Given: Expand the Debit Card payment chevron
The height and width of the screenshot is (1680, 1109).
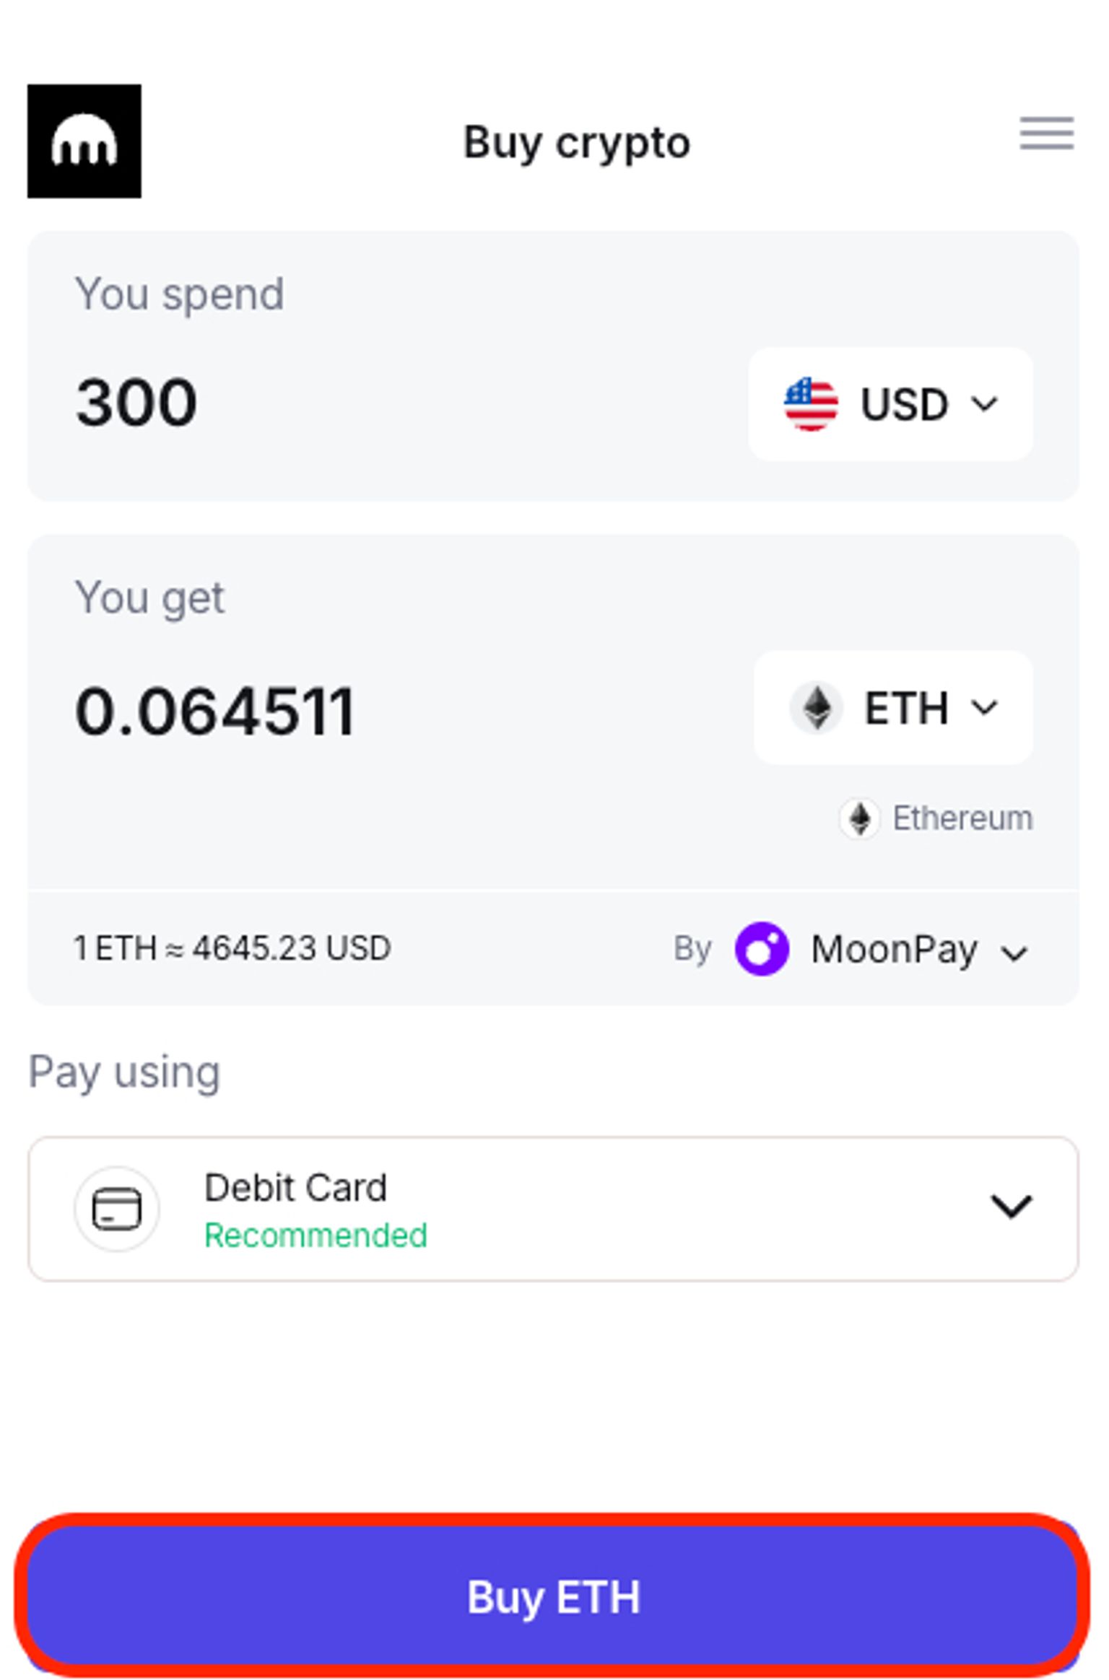Looking at the screenshot, I should click(x=1011, y=1206).
